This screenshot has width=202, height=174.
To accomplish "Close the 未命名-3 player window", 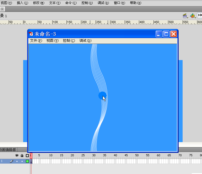I will (x=173, y=34).
